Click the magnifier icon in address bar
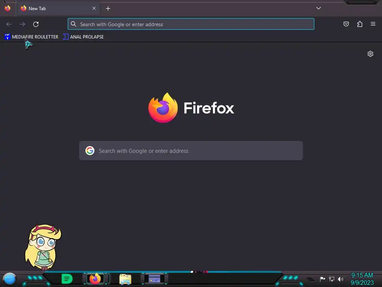The image size is (382, 287). tap(73, 24)
